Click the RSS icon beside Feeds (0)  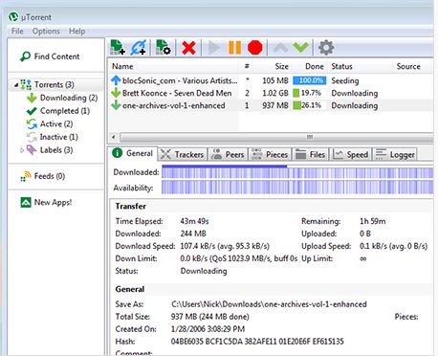26,176
